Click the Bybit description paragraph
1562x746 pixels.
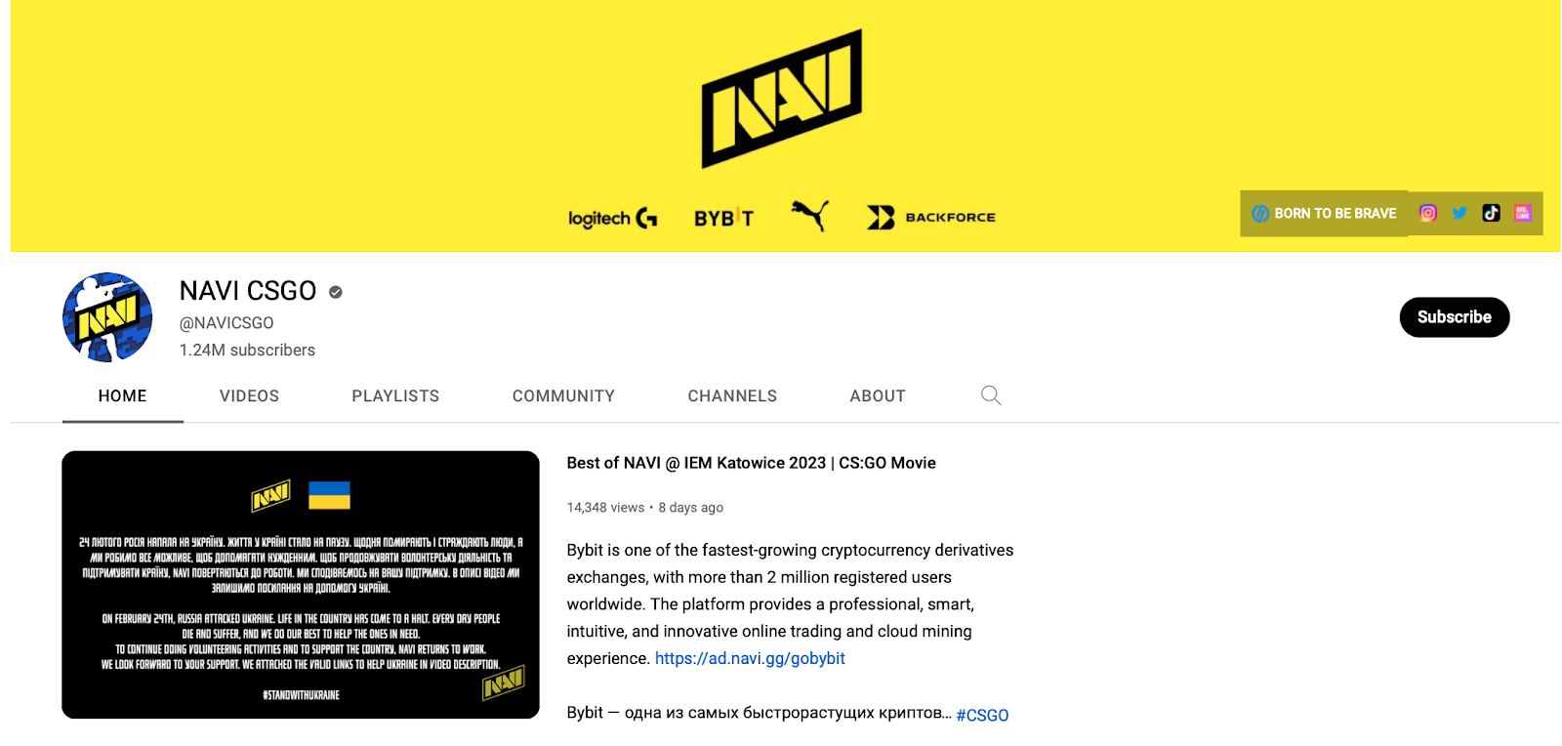[x=791, y=604]
